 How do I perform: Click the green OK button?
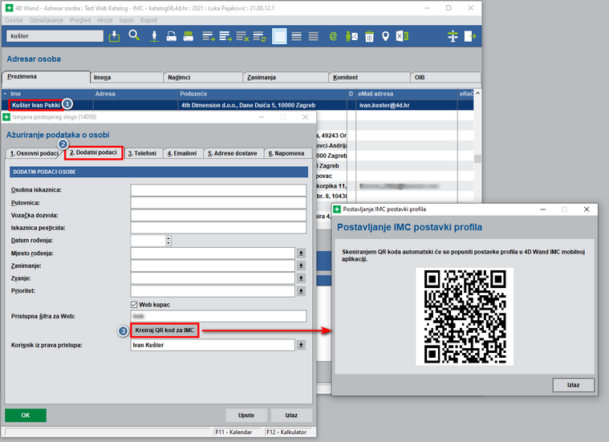click(26, 416)
